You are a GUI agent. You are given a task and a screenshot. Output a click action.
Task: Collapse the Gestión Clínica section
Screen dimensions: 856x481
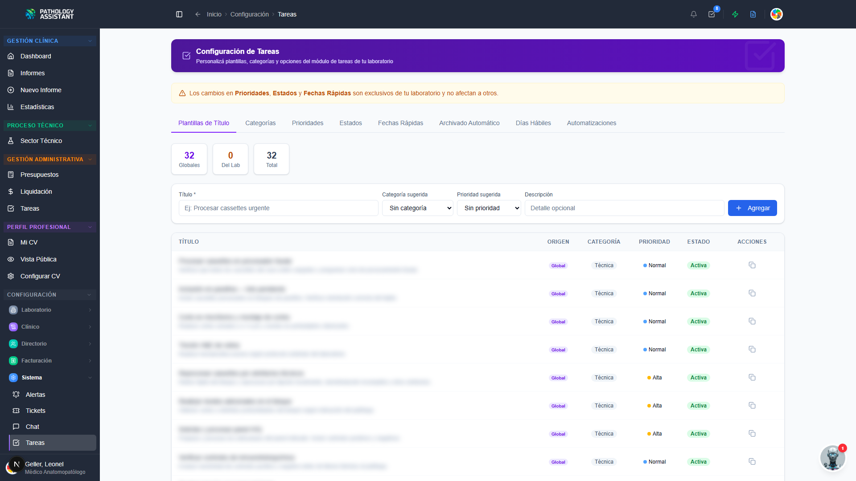click(50, 41)
